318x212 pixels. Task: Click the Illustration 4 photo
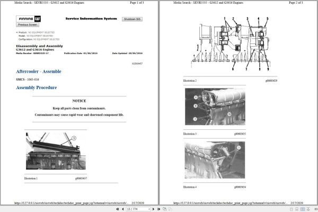215,160
